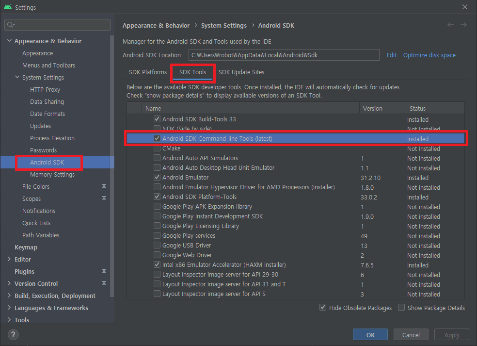Open the Appearance settings page
The image size is (477, 346).
(x=38, y=53)
